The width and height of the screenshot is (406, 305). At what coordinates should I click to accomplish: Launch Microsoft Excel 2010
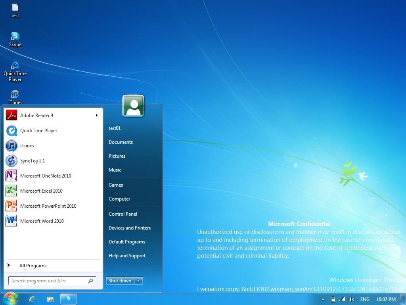tap(42, 191)
